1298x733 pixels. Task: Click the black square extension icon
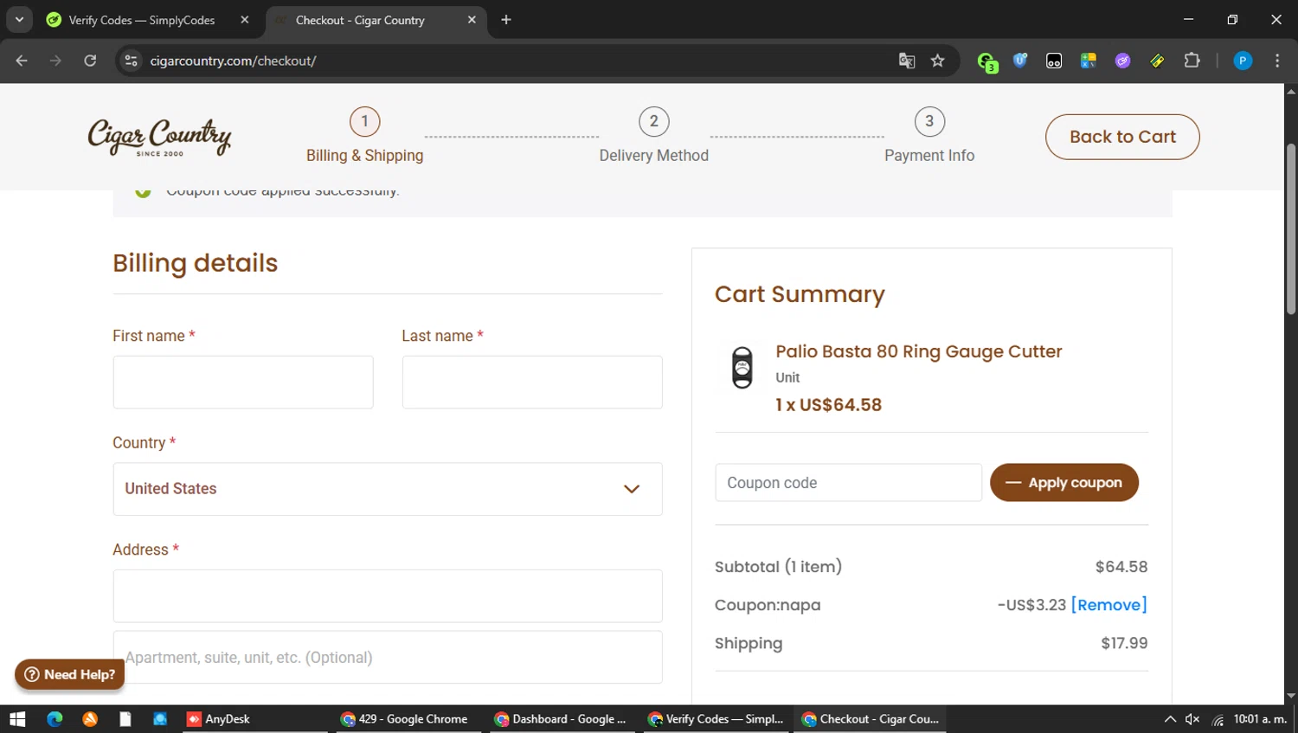(1054, 61)
